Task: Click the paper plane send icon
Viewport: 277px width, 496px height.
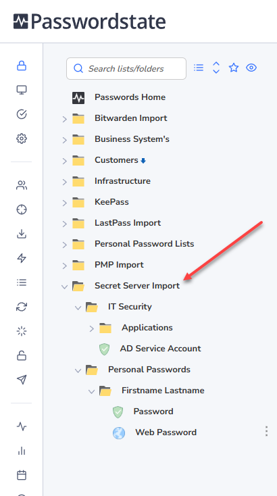Action: pyautogui.click(x=22, y=380)
